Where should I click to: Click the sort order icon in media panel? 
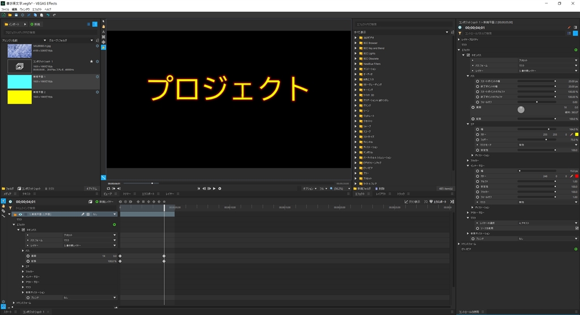[97, 40]
